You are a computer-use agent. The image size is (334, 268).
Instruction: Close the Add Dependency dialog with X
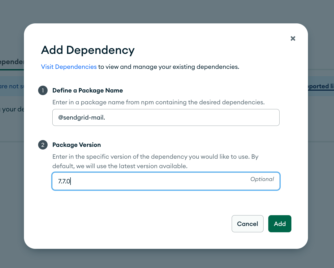[293, 39]
